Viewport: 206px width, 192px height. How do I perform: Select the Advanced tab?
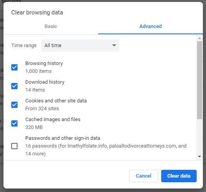150,26
